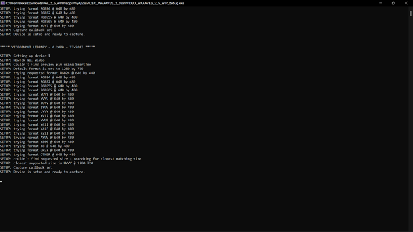Image resolution: width=413 pixels, height=232 pixels.
Task: Click the 'trying format OTHER' line
Action: point(38,155)
